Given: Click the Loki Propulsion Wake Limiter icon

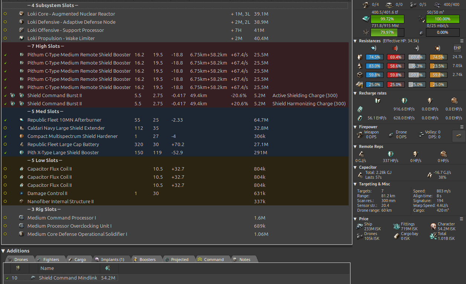Looking at the screenshot, I should coord(22,38).
